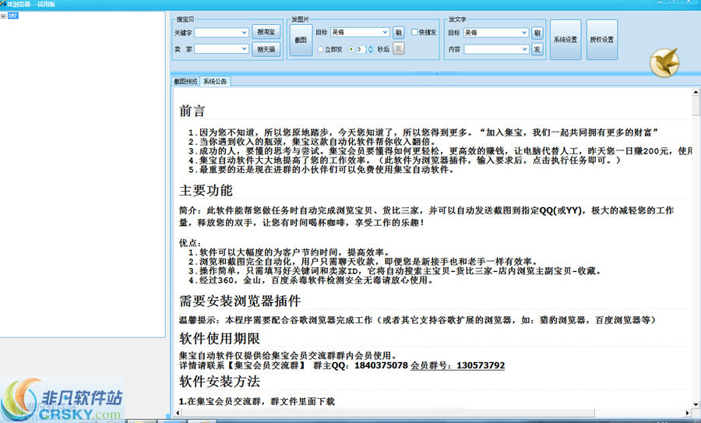This screenshot has height=423, width=701.
Task: Click the vertical scrollbar thumb
Action: point(696,105)
